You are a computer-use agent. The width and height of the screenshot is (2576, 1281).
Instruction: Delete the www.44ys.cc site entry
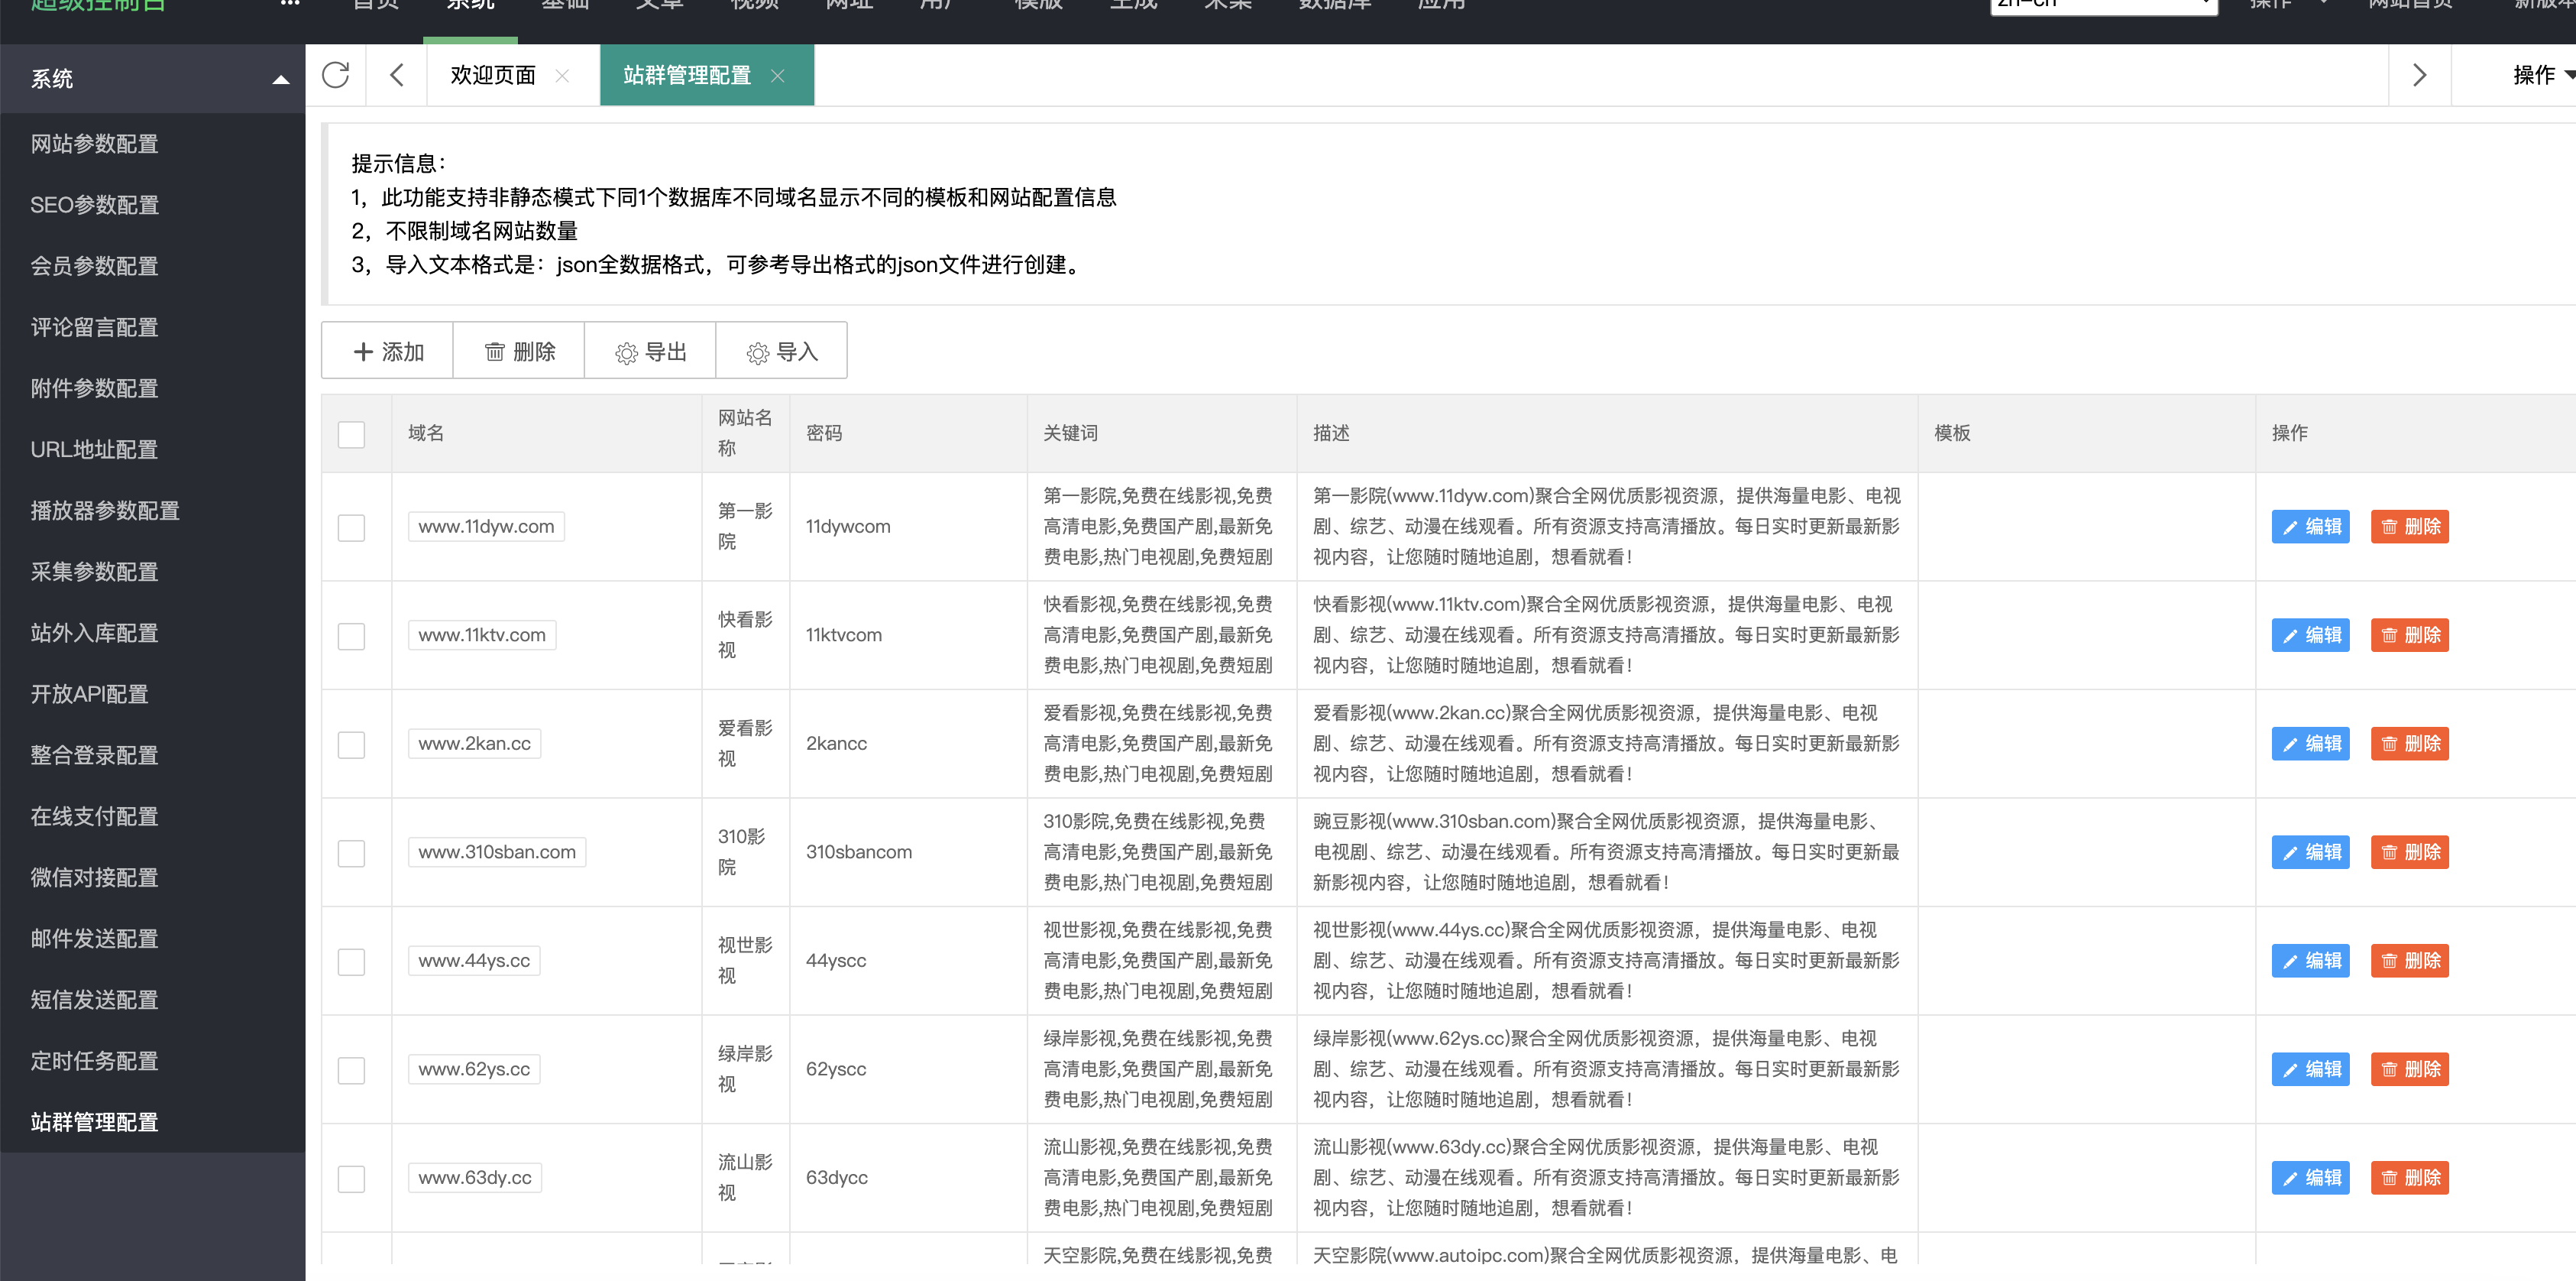click(x=2410, y=961)
